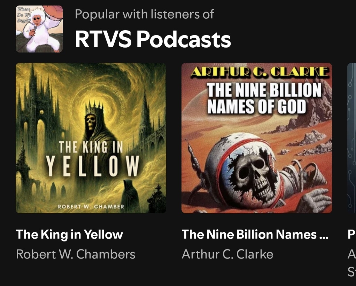
Task: Tap 'ROBERT W. CHAMBER' text on cover
Action: [91, 207]
